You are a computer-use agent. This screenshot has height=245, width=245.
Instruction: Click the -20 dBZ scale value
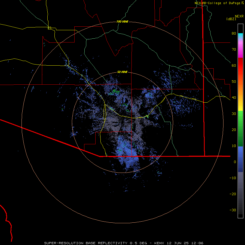(233, 194)
